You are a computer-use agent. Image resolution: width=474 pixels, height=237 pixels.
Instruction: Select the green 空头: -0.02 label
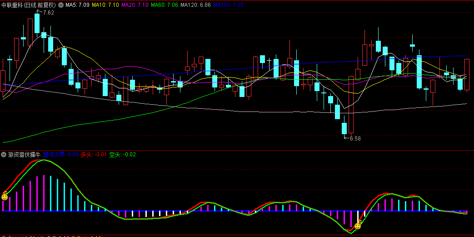[122, 155]
